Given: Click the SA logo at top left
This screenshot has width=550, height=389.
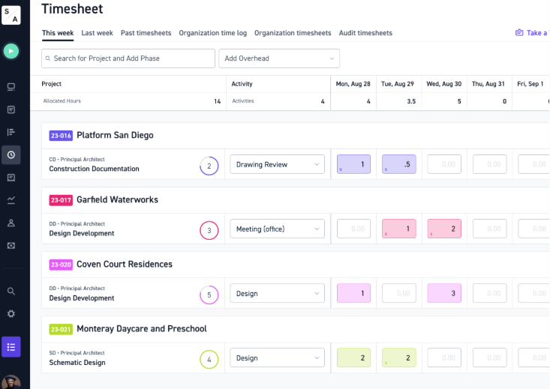Looking at the screenshot, I should point(11,15).
